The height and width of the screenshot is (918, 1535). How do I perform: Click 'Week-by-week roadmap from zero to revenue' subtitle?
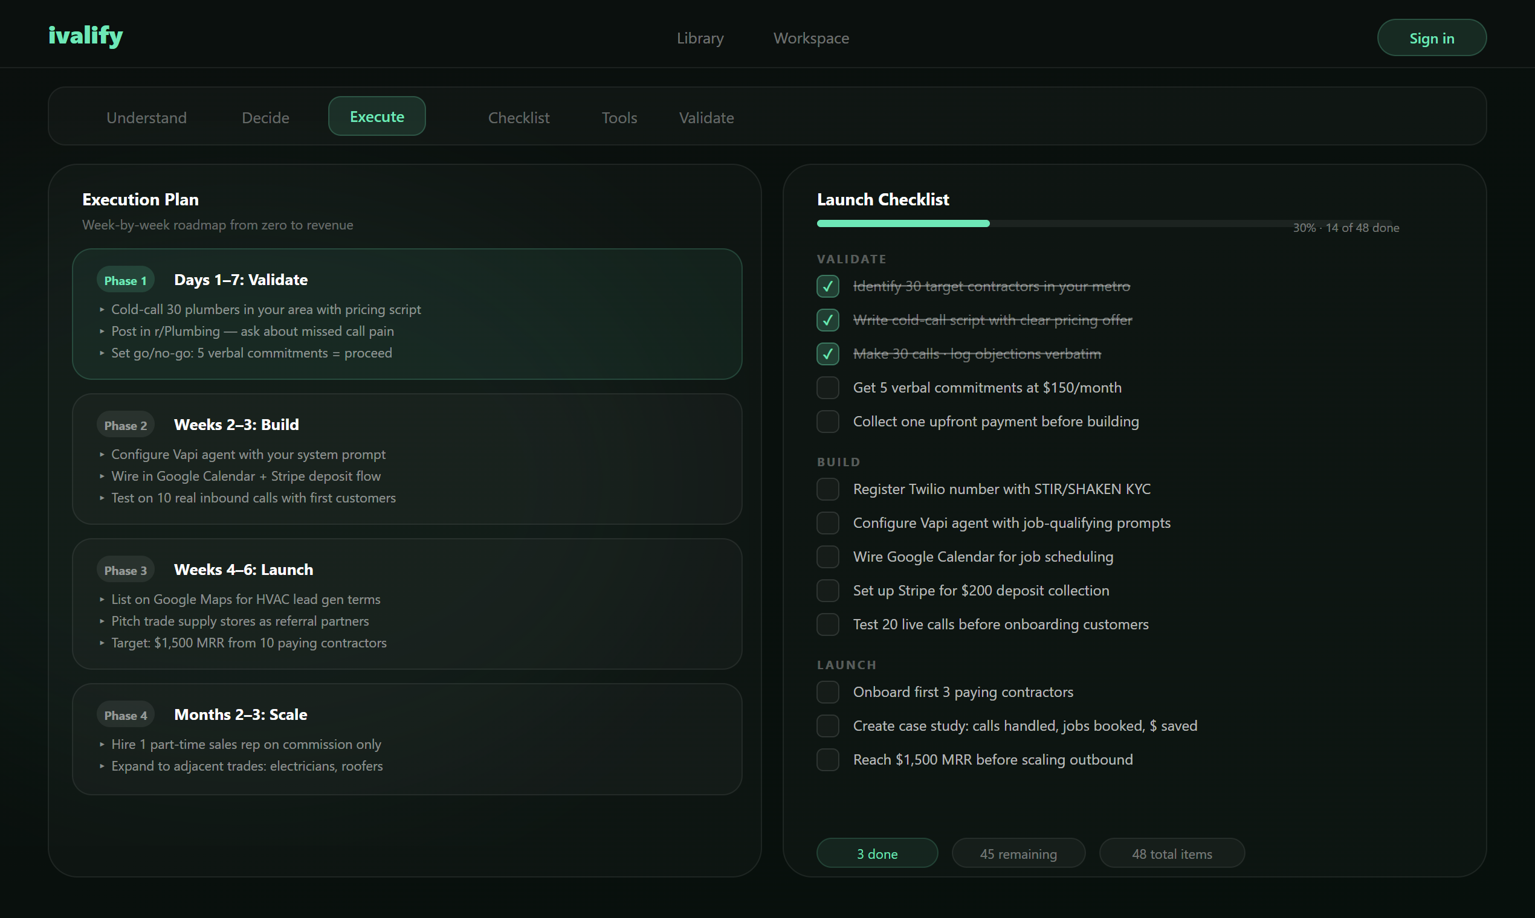(x=218, y=225)
